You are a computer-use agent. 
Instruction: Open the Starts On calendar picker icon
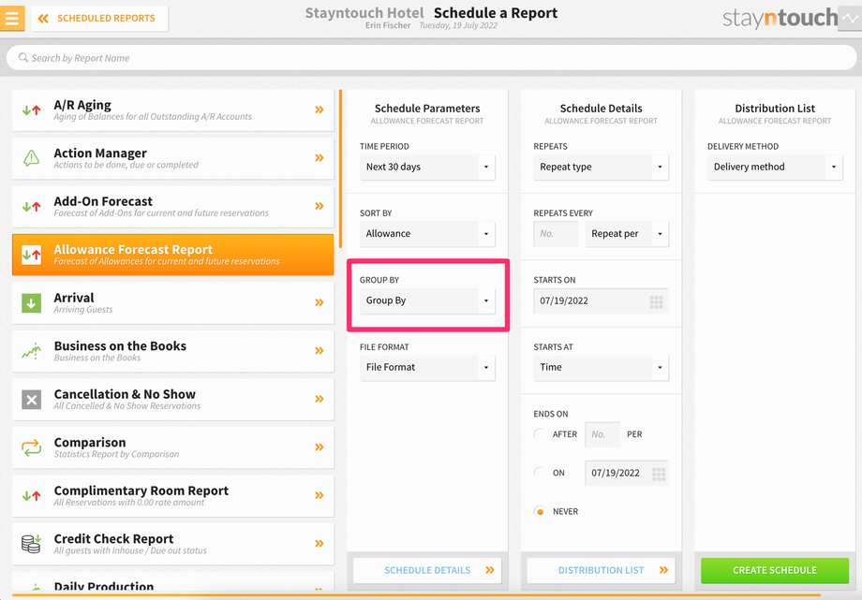(x=657, y=301)
